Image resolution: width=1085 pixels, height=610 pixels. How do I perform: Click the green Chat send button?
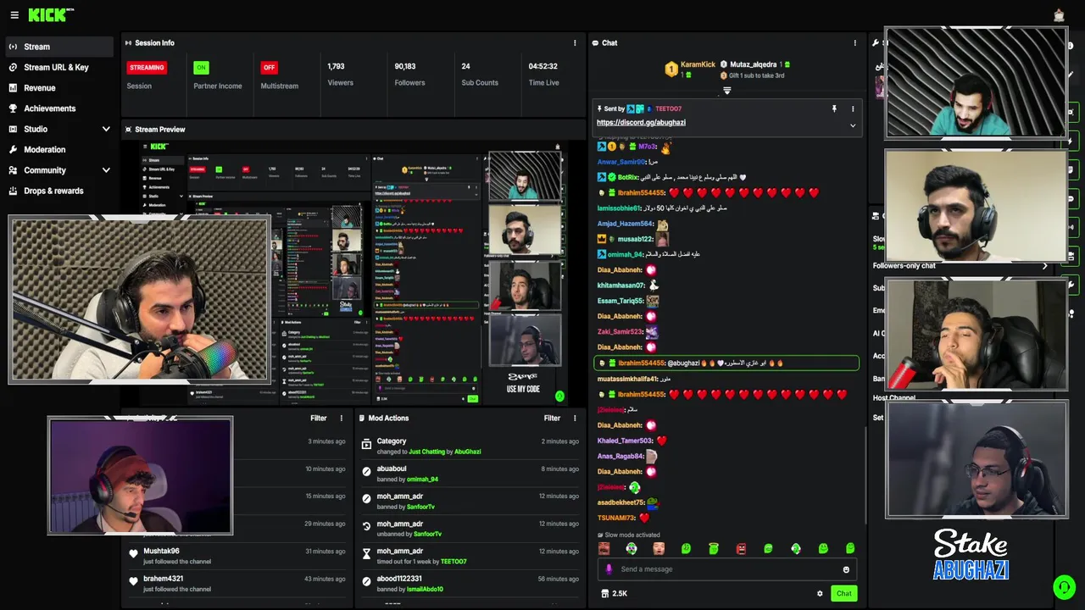point(843,593)
